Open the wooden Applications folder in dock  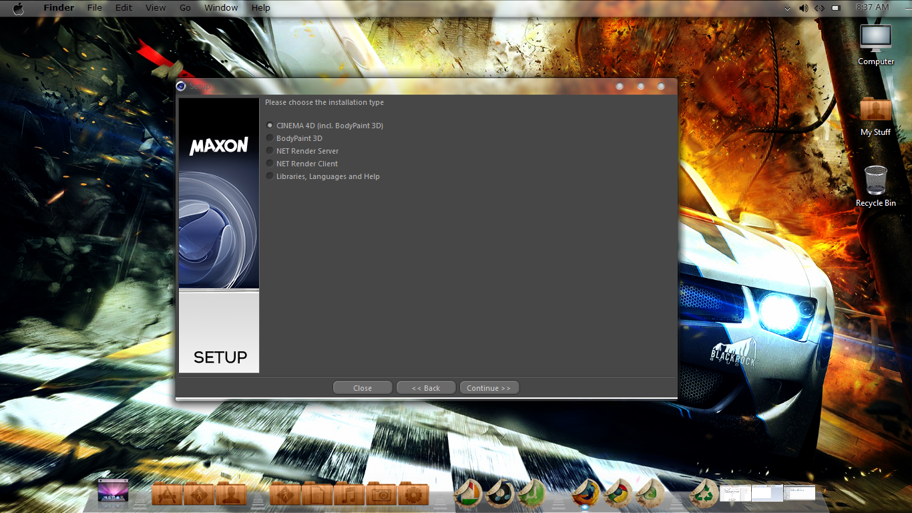[167, 494]
